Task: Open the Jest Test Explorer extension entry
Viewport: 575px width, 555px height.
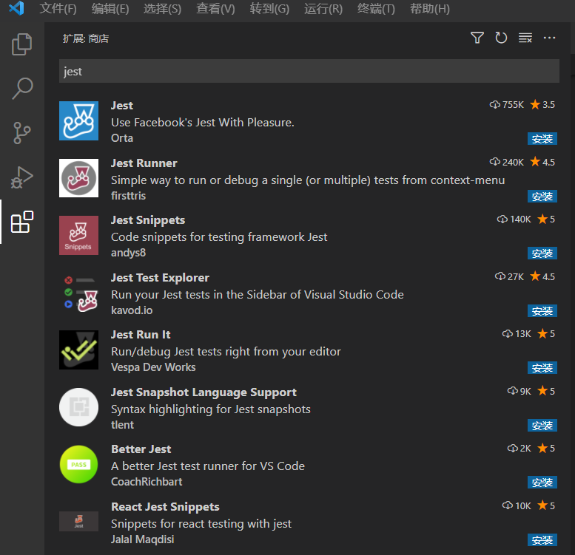Action: (308, 293)
